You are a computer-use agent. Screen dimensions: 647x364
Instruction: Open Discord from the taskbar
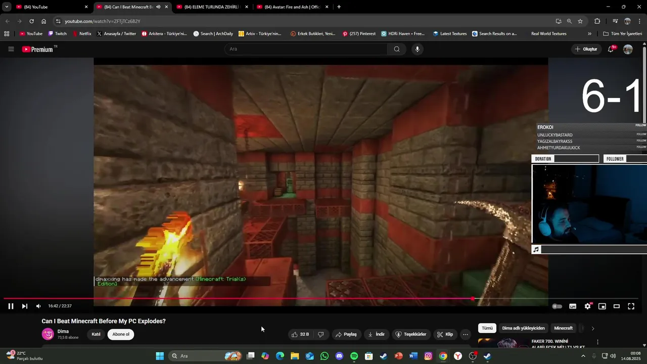(339, 356)
